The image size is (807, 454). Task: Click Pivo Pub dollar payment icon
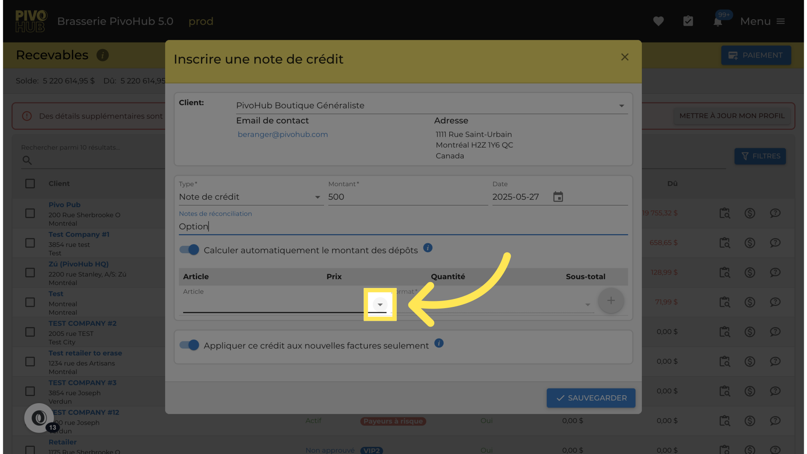click(750, 213)
